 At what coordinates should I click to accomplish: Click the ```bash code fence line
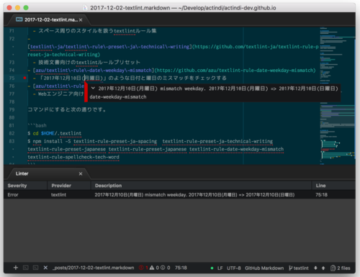pyautogui.click(x=37, y=125)
